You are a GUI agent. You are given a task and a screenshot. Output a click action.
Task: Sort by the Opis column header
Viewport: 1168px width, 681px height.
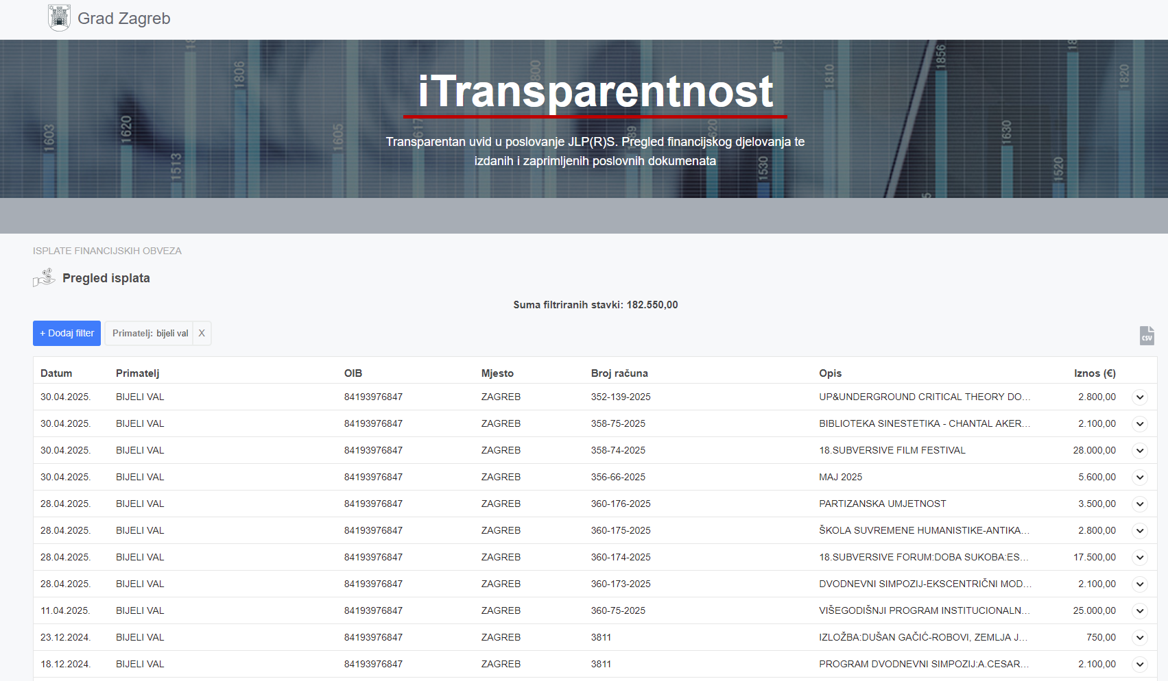830,373
